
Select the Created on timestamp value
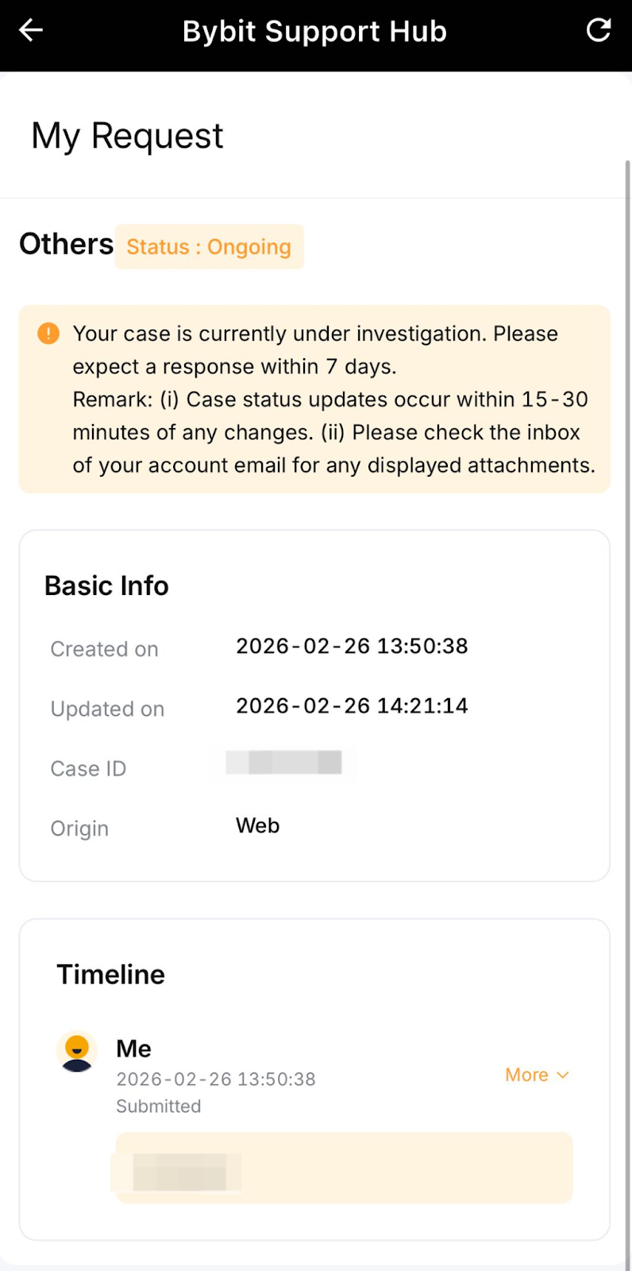(x=352, y=647)
